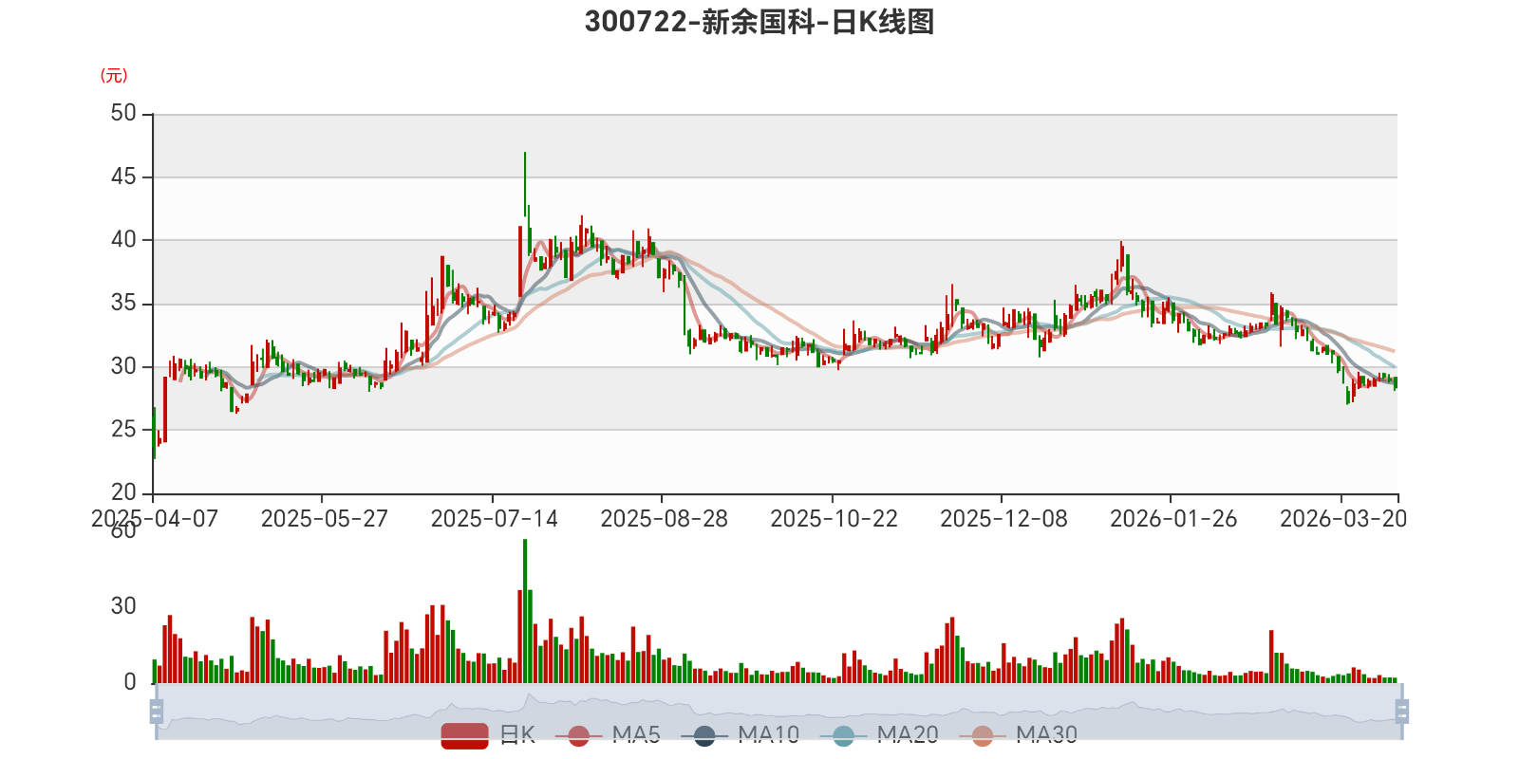The width and height of the screenshot is (1519, 759).
Task: Toggle the MA30 legend marker
Action: (983, 735)
